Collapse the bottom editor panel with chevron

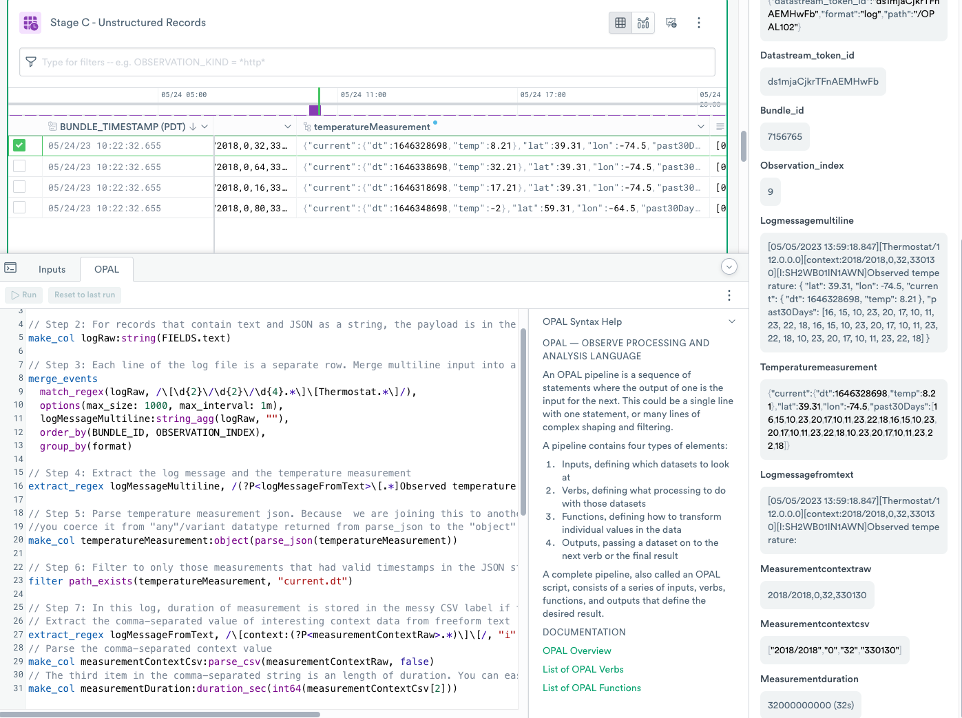(729, 267)
